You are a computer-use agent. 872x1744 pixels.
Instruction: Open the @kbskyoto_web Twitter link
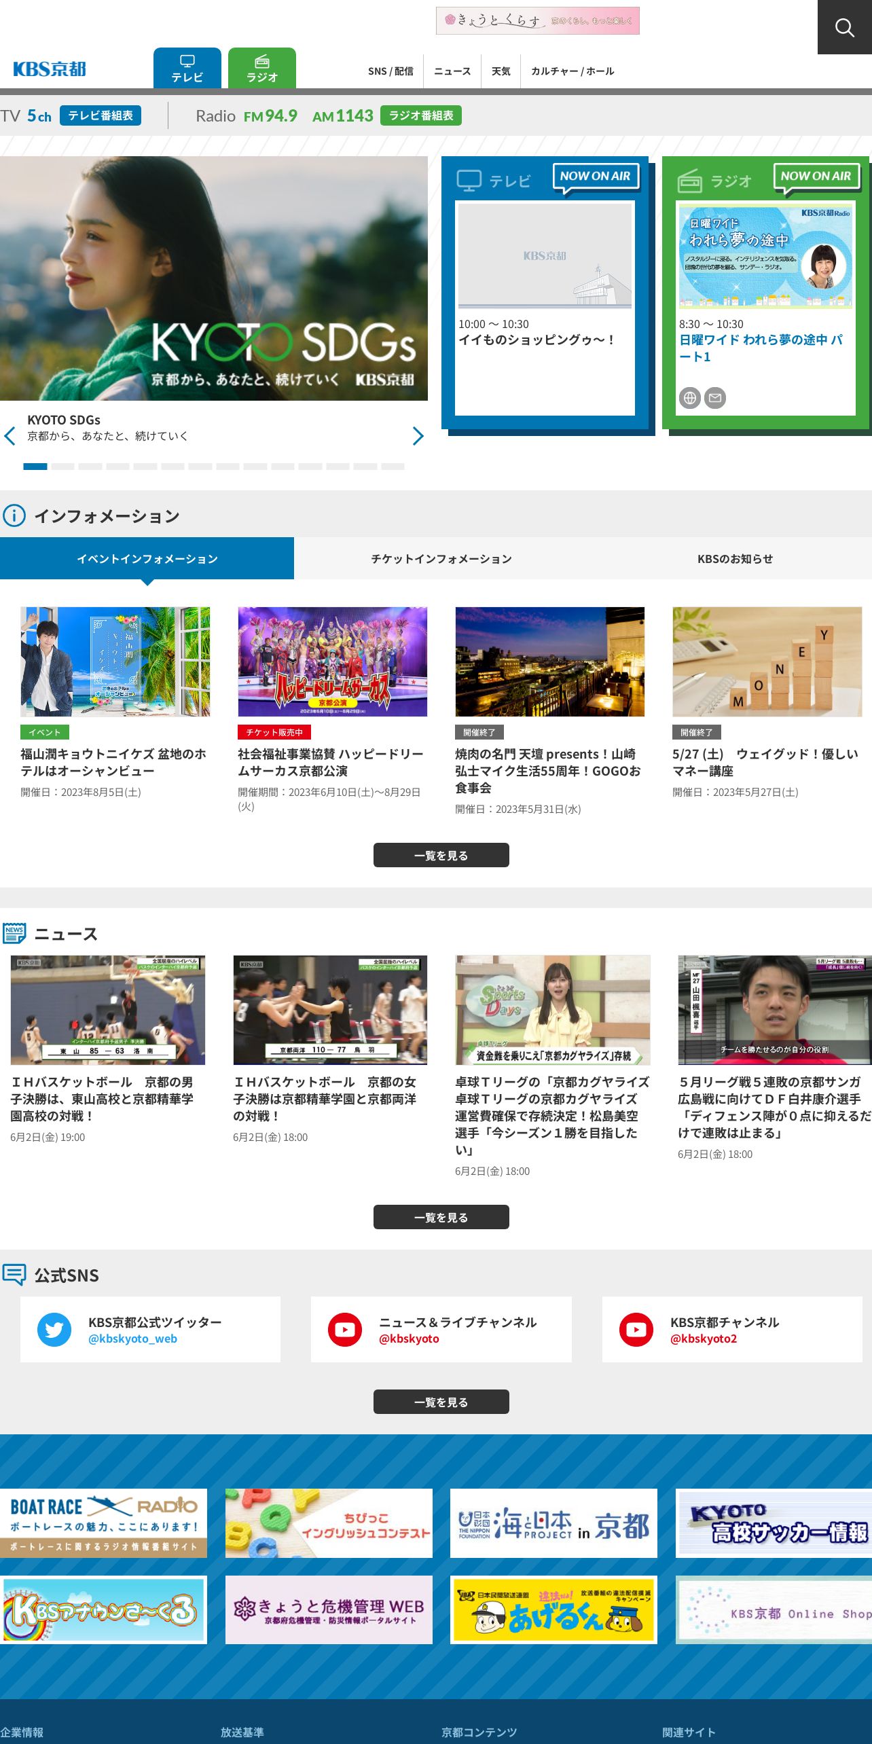132,1339
